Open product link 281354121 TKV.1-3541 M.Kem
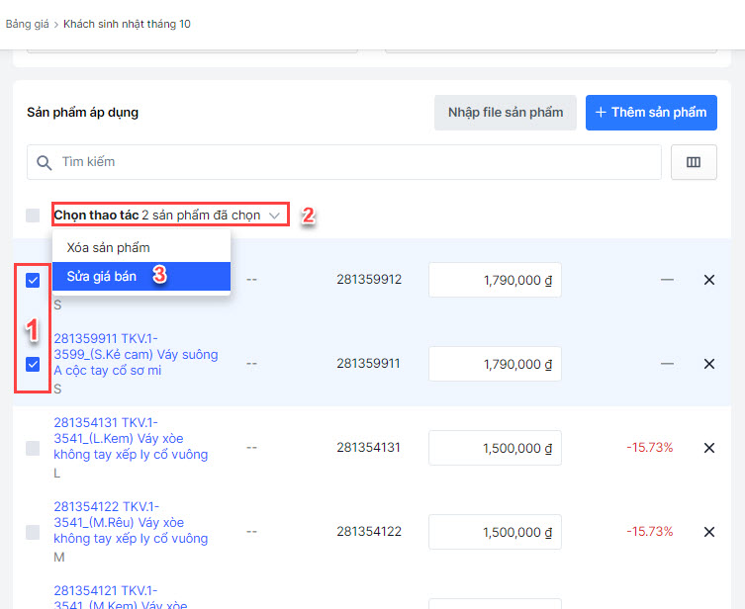Image resolution: width=745 pixels, height=609 pixels. pos(121,597)
